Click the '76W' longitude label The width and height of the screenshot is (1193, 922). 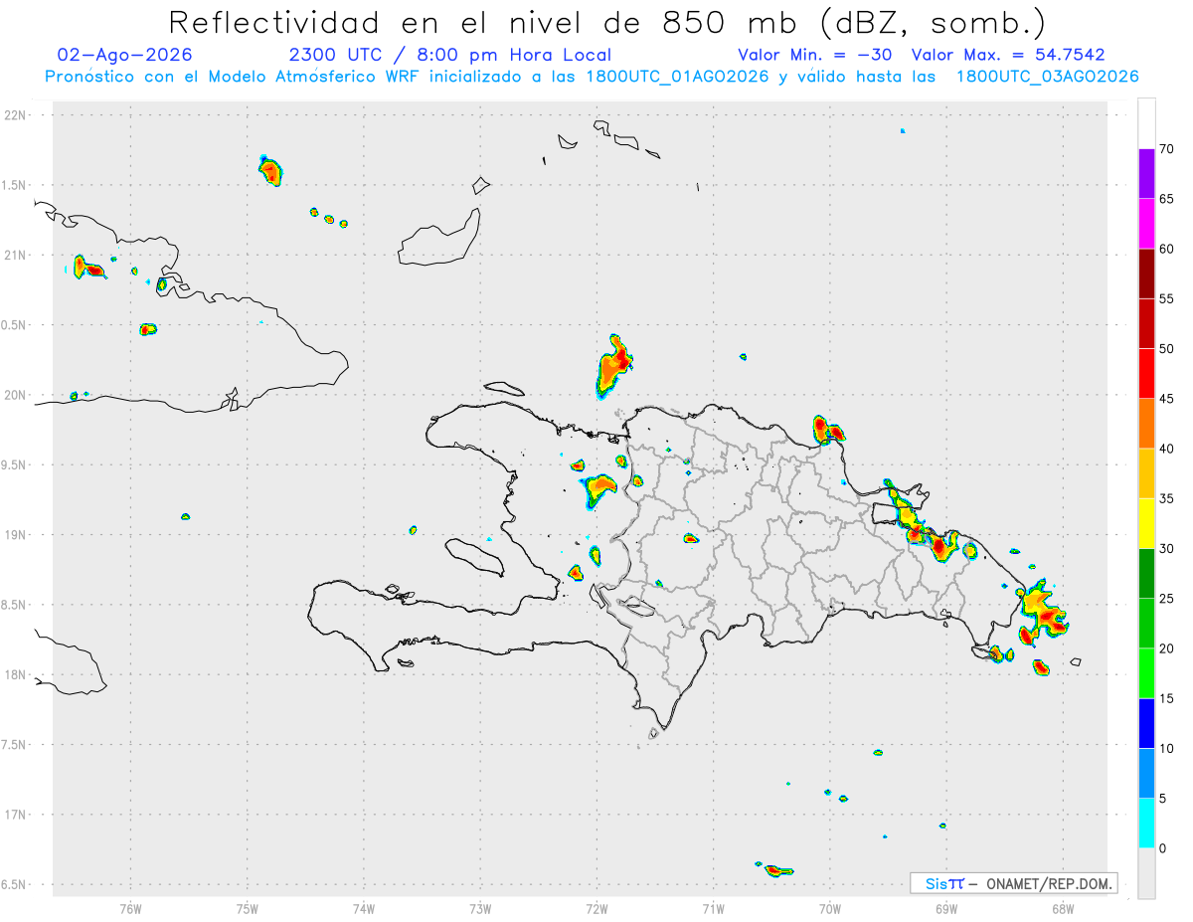(130, 908)
